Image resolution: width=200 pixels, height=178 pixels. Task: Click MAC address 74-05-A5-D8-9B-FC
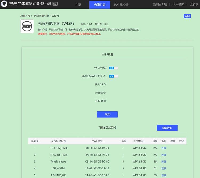click(x=97, y=175)
